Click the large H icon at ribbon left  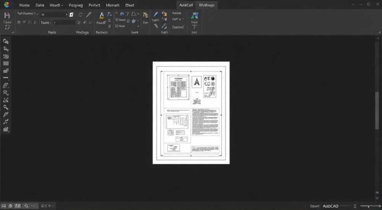click(x=7, y=15)
